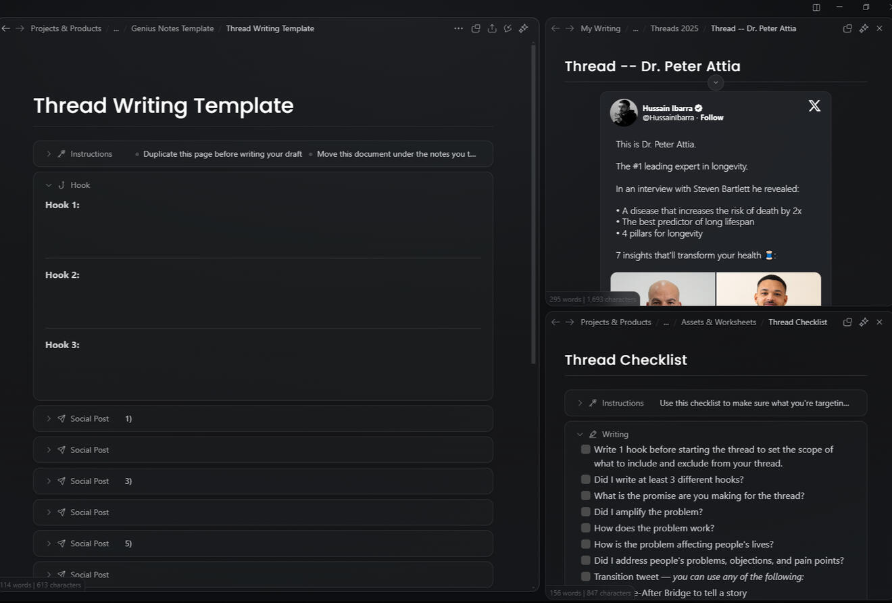Go back in the Dr. Peter Attia pane
Screen dimensions: 892x603
555,28
